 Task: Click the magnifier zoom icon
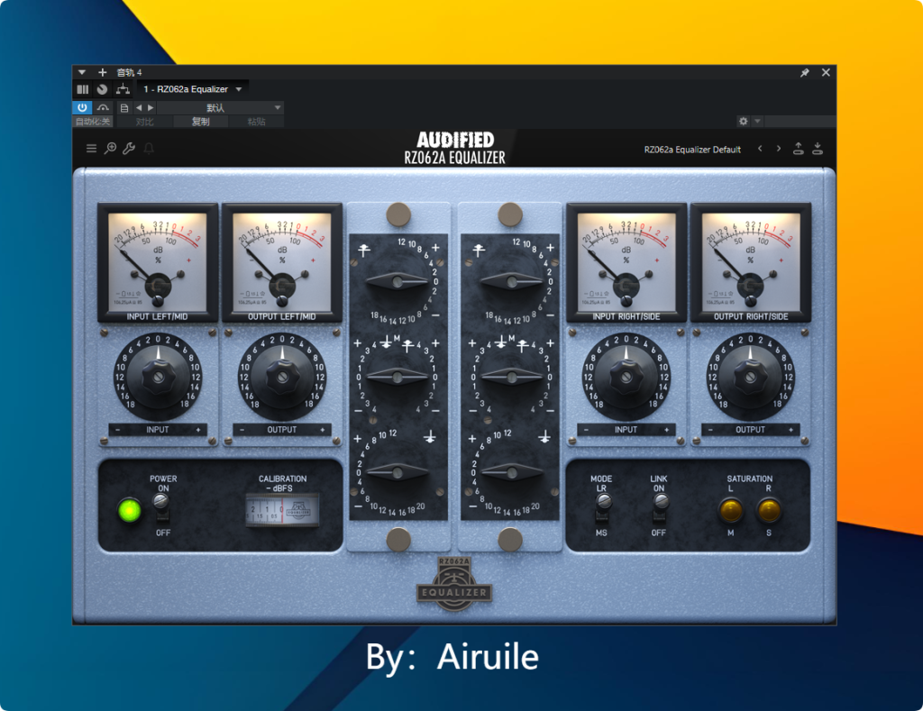110,149
